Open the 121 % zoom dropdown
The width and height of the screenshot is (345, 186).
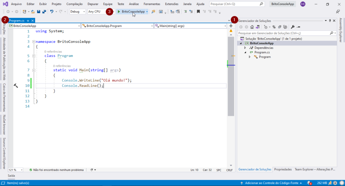(15, 170)
